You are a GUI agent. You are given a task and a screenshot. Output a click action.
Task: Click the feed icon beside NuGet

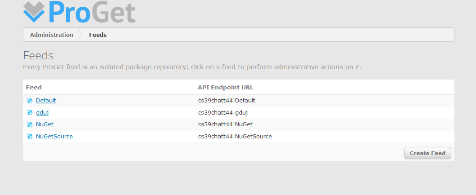[x=30, y=124]
